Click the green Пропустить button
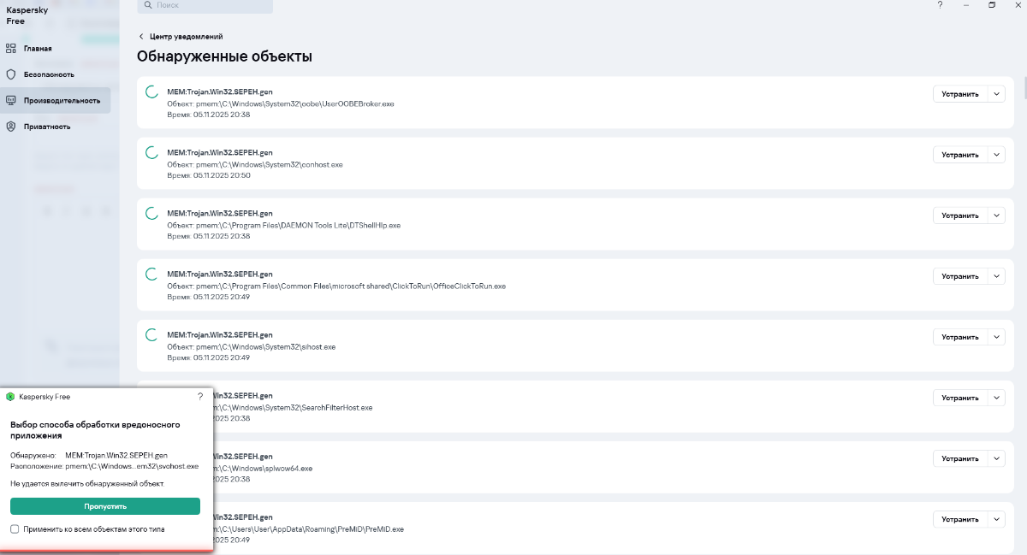The image size is (1027, 555). (x=105, y=506)
